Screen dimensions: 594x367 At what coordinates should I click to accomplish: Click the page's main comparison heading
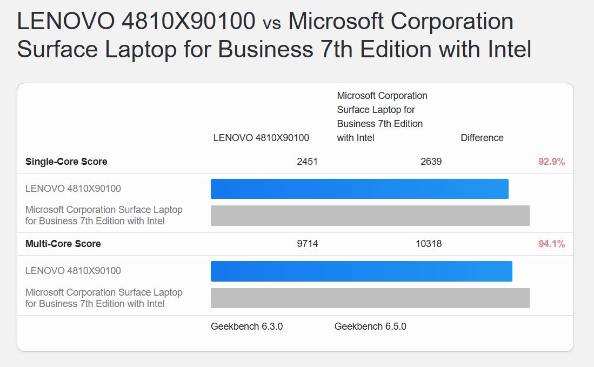[274, 35]
